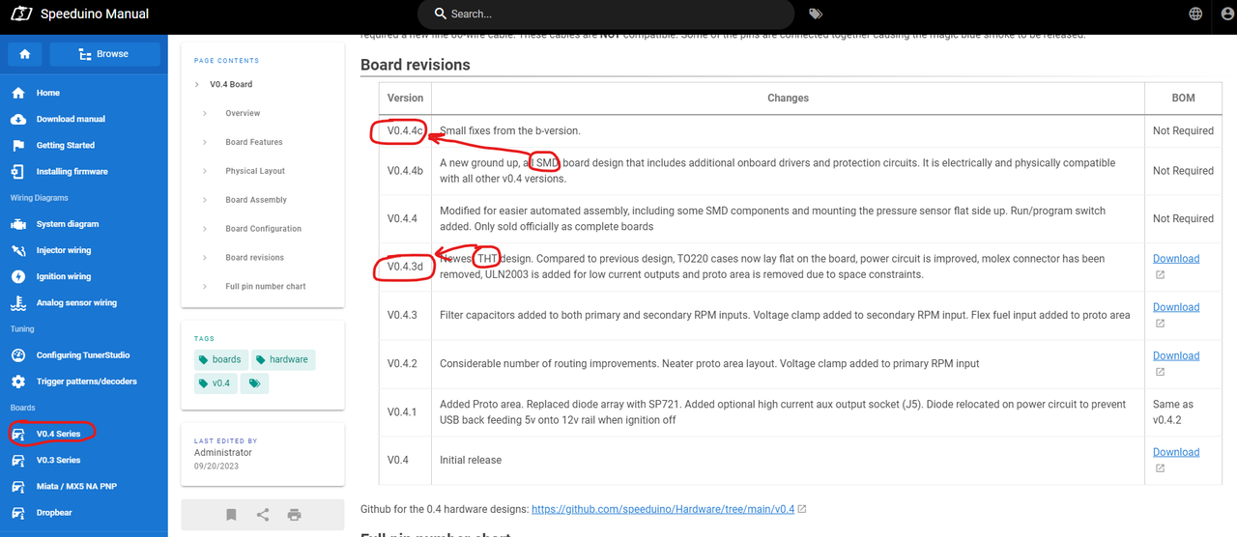Click the 'Changes' column header
The height and width of the screenshot is (537, 1237).
click(x=788, y=98)
